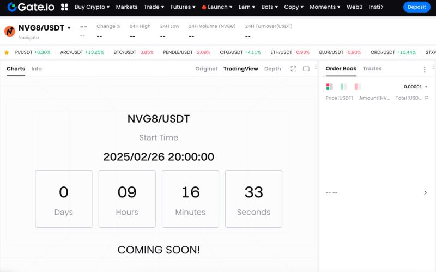The width and height of the screenshot is (436, 272).
Task: Click the blue Deposit button
Action: coord(416,7)
